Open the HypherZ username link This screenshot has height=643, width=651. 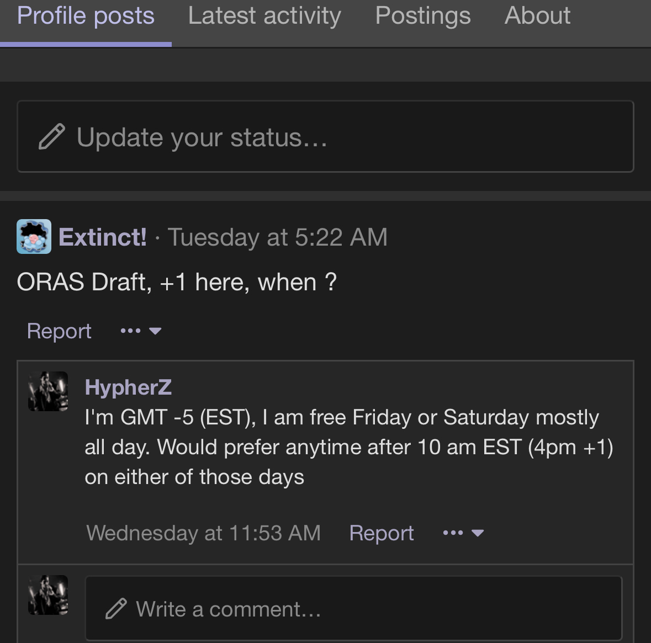(x=128, y=387)
